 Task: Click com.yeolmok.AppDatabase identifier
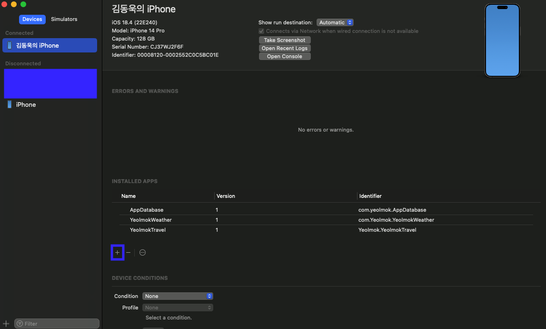point(392,210)
